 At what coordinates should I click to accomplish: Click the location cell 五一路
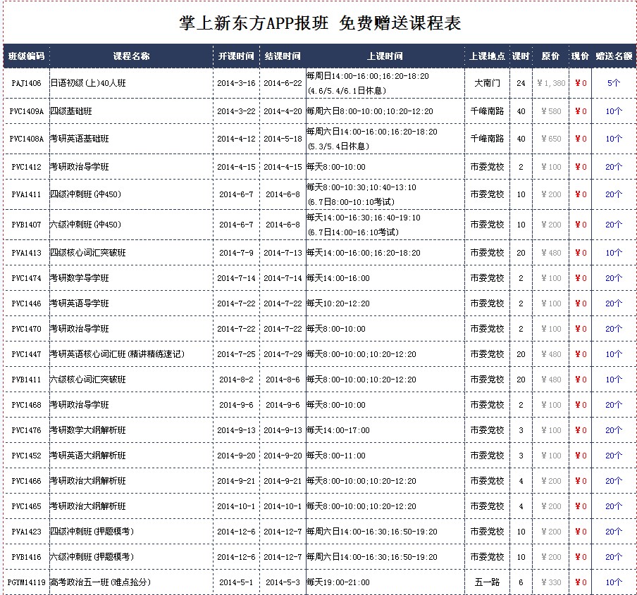(487, 583)
